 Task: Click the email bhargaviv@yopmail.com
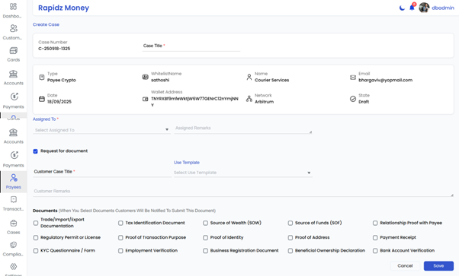tap(385, 80)
